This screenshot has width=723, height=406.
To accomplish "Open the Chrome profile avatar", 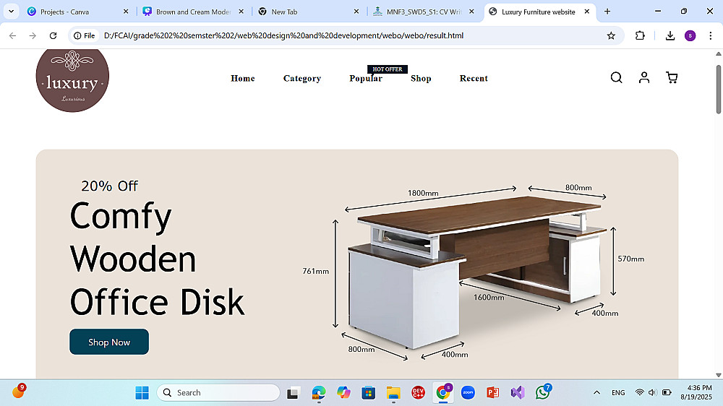I will (690, 35).
